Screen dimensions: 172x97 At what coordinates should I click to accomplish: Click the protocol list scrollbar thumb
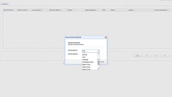(x=98, y=62)
